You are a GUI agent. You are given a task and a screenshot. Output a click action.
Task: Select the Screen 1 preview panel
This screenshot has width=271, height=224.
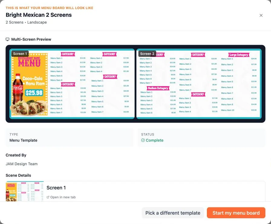(72, 84)
